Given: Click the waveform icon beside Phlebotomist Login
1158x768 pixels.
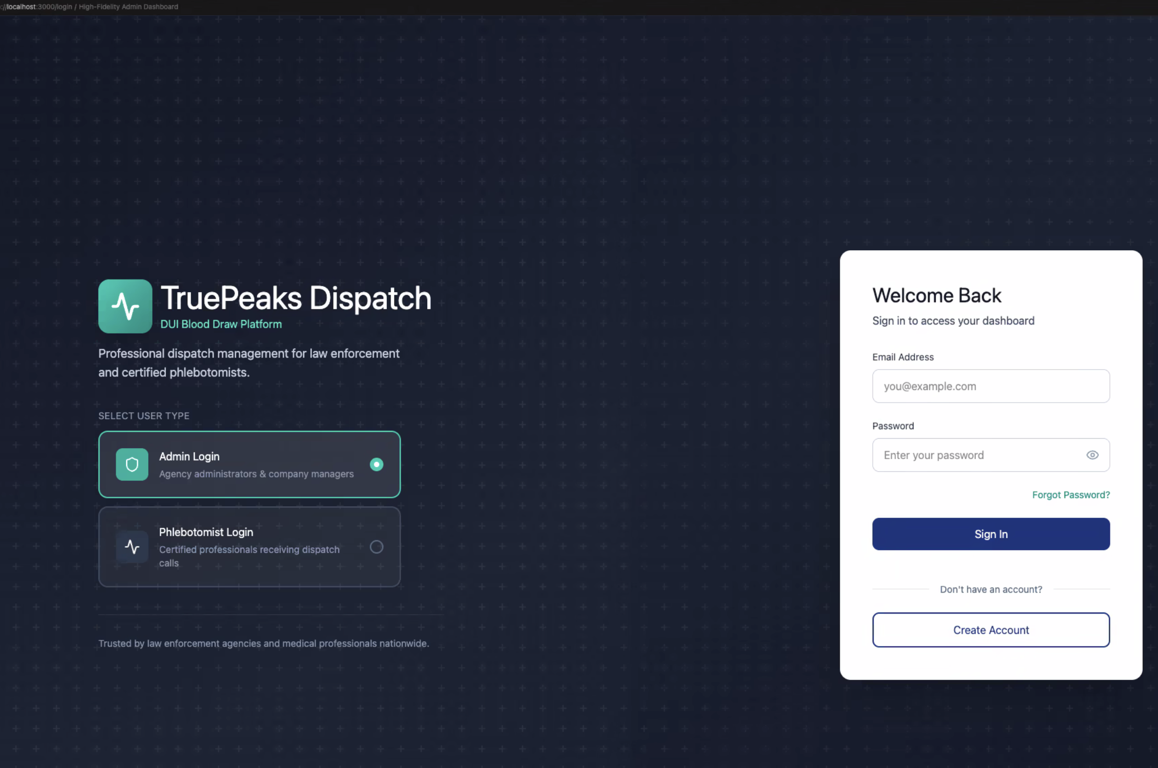Looking at the screenshot, I should [x=132, y=547].
